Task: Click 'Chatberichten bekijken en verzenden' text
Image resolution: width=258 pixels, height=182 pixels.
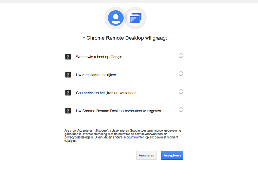Action: 106,93
